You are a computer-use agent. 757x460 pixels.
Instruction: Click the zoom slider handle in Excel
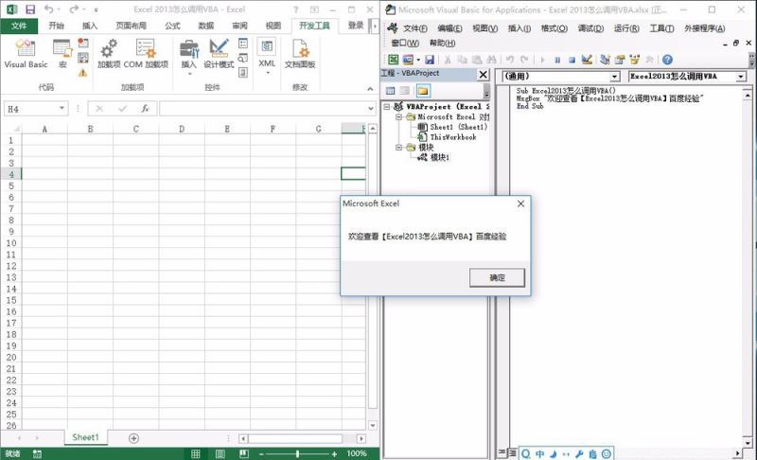pyautogui.click(x=297, y=453)
